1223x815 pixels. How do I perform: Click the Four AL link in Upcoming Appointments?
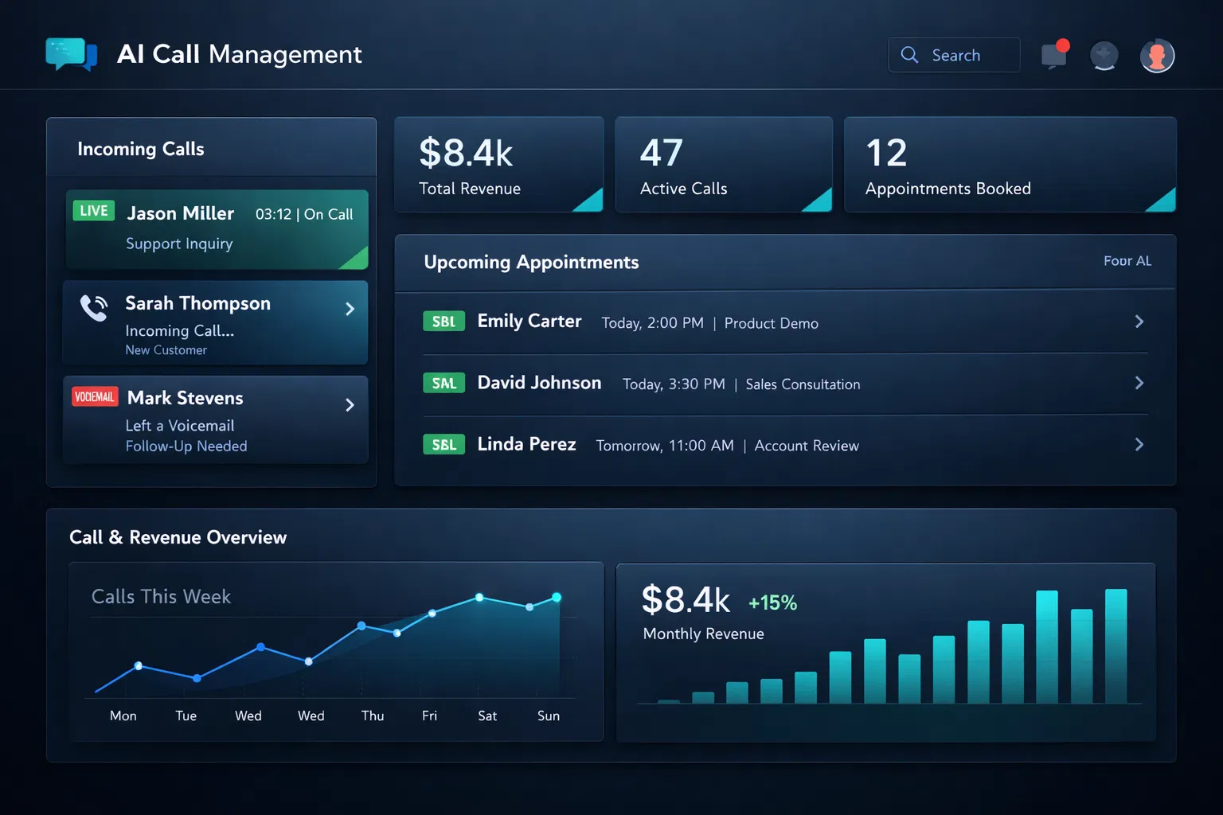coord(1127,260)
